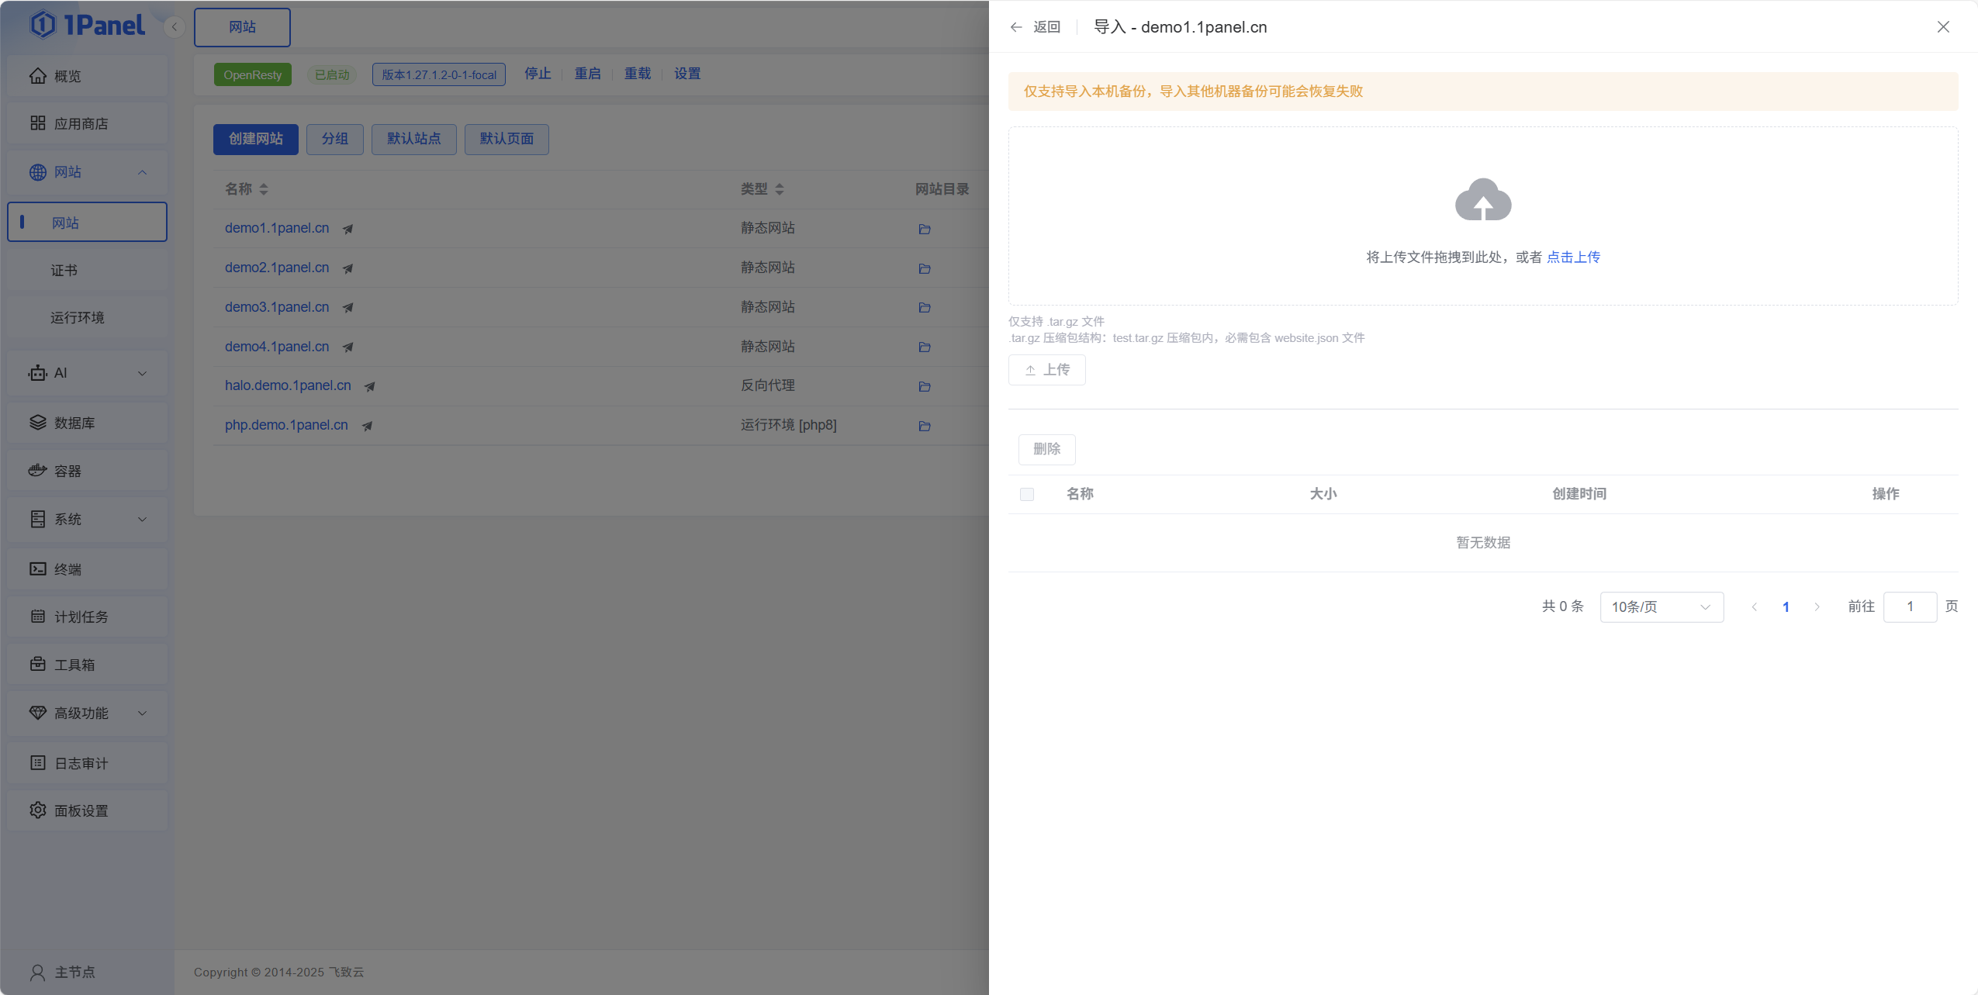The width and height of the screenshot is (1978, 995).
Task: Collapse the sidebar with the arrow button
Action: coord(175,27)
